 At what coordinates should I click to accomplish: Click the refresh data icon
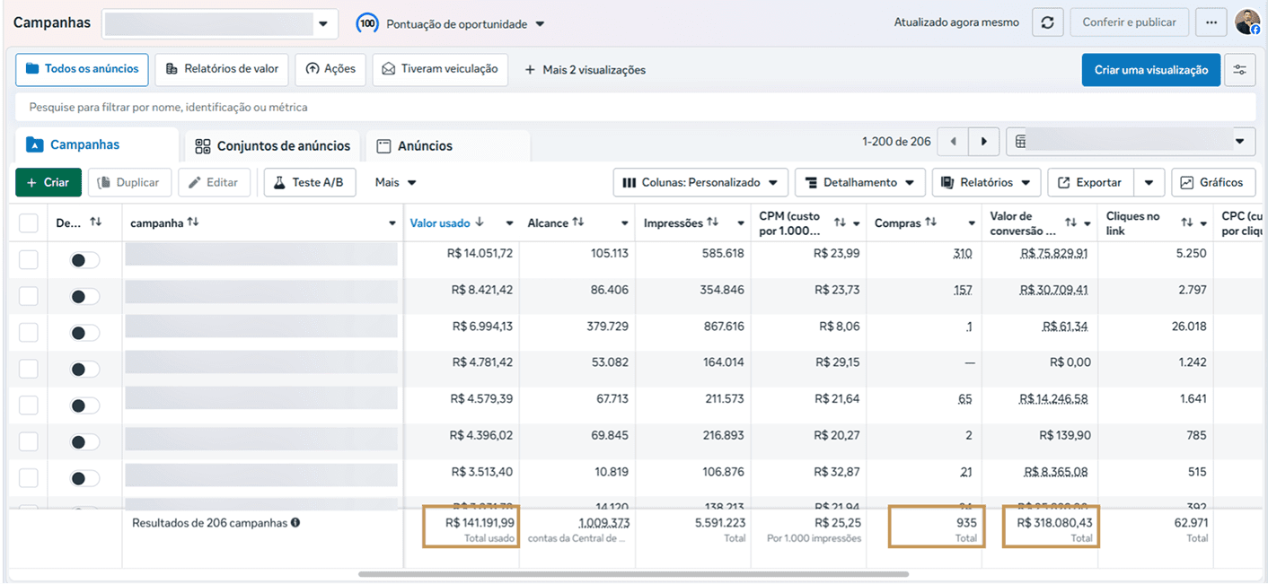click(1047, 22)
